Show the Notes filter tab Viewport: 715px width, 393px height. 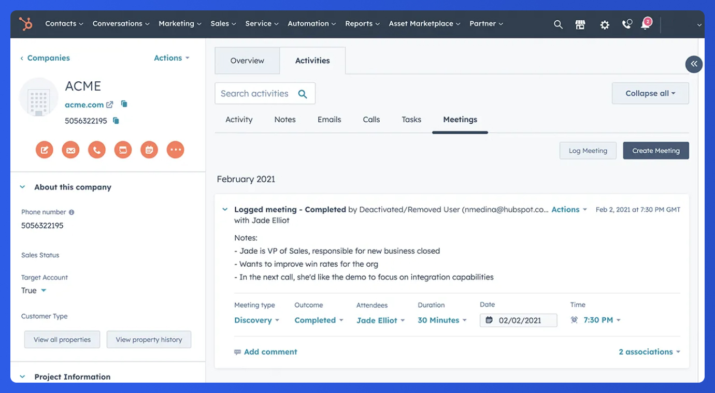point(285,120)
